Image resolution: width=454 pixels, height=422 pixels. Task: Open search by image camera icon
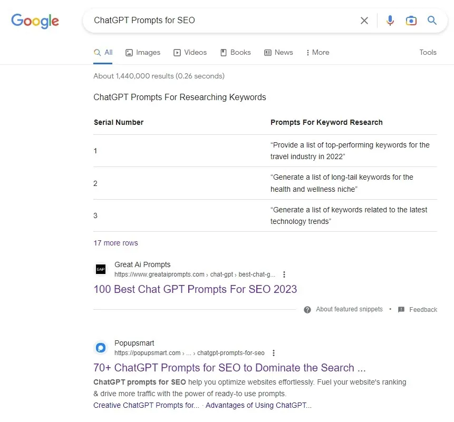pos(411,21)
